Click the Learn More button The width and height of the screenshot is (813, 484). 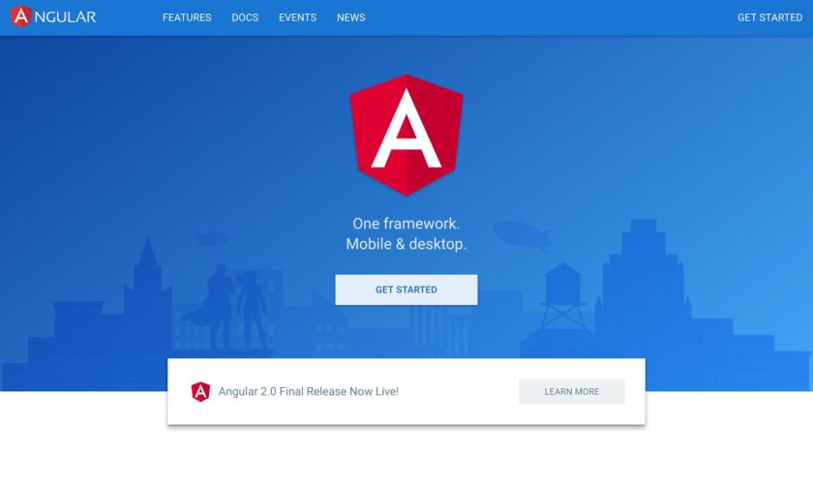pyautogui.click(x=572, y=392)
